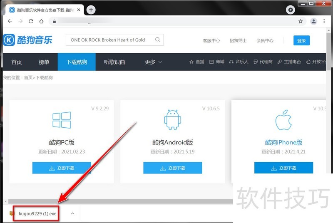
Task: Click the Windows logo PC icon
Action: point(62,120)
